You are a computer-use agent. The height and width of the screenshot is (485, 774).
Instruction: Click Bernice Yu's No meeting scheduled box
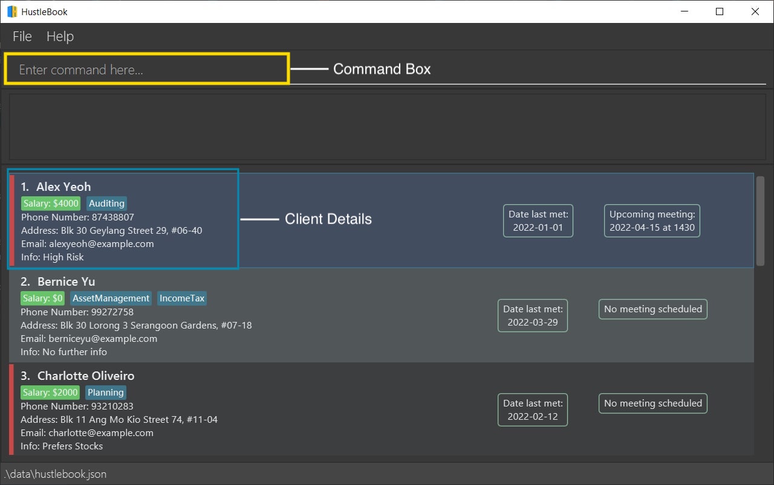point(653,309)
